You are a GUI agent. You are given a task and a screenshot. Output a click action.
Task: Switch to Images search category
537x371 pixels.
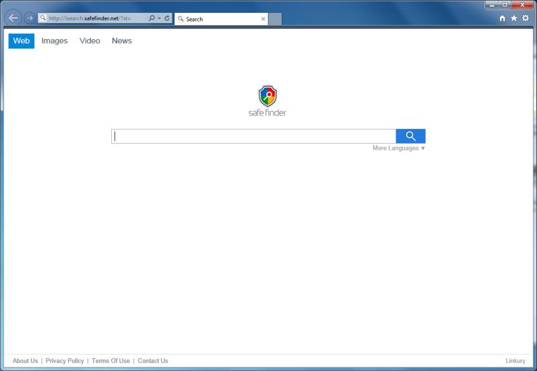click(x=55, y=40)
